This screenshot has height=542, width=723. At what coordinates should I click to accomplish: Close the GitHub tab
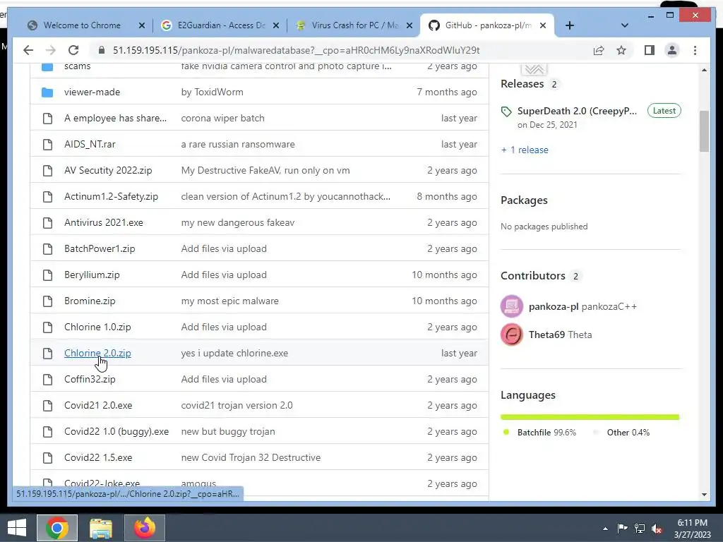(x=543, y=26)
